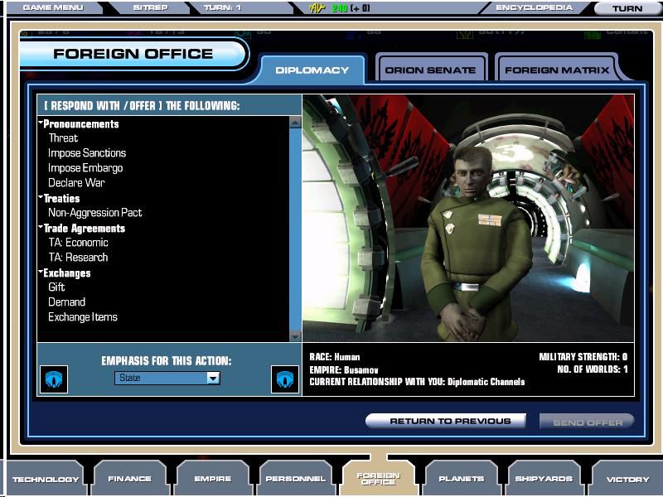Collapse the Exchanges category
663x497 pixels.
coord(41,273)
